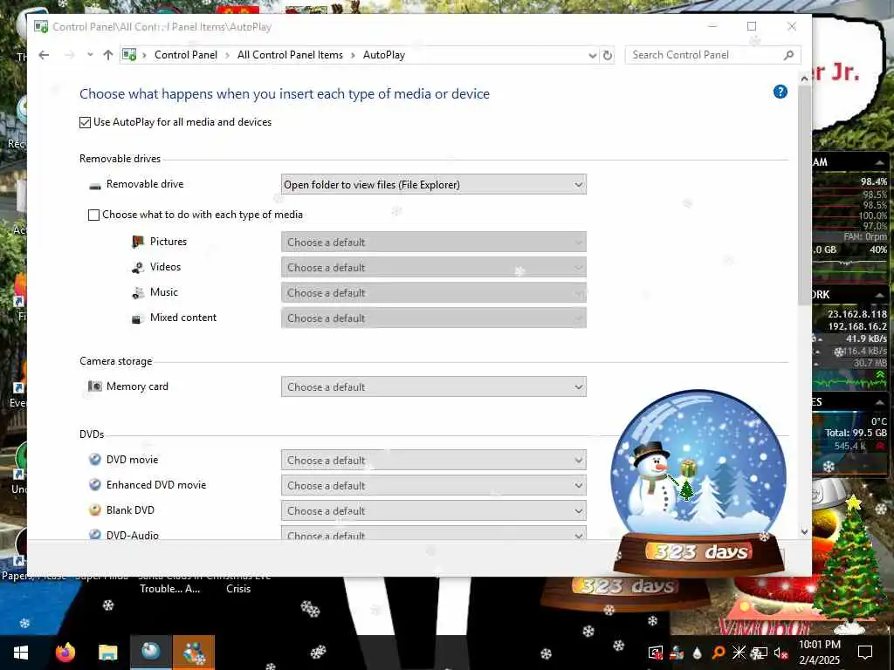Expand the chevron after Control Panel breadcrumb
The width and height of the screenshot is (894, 670).
[x=228, y=55]
